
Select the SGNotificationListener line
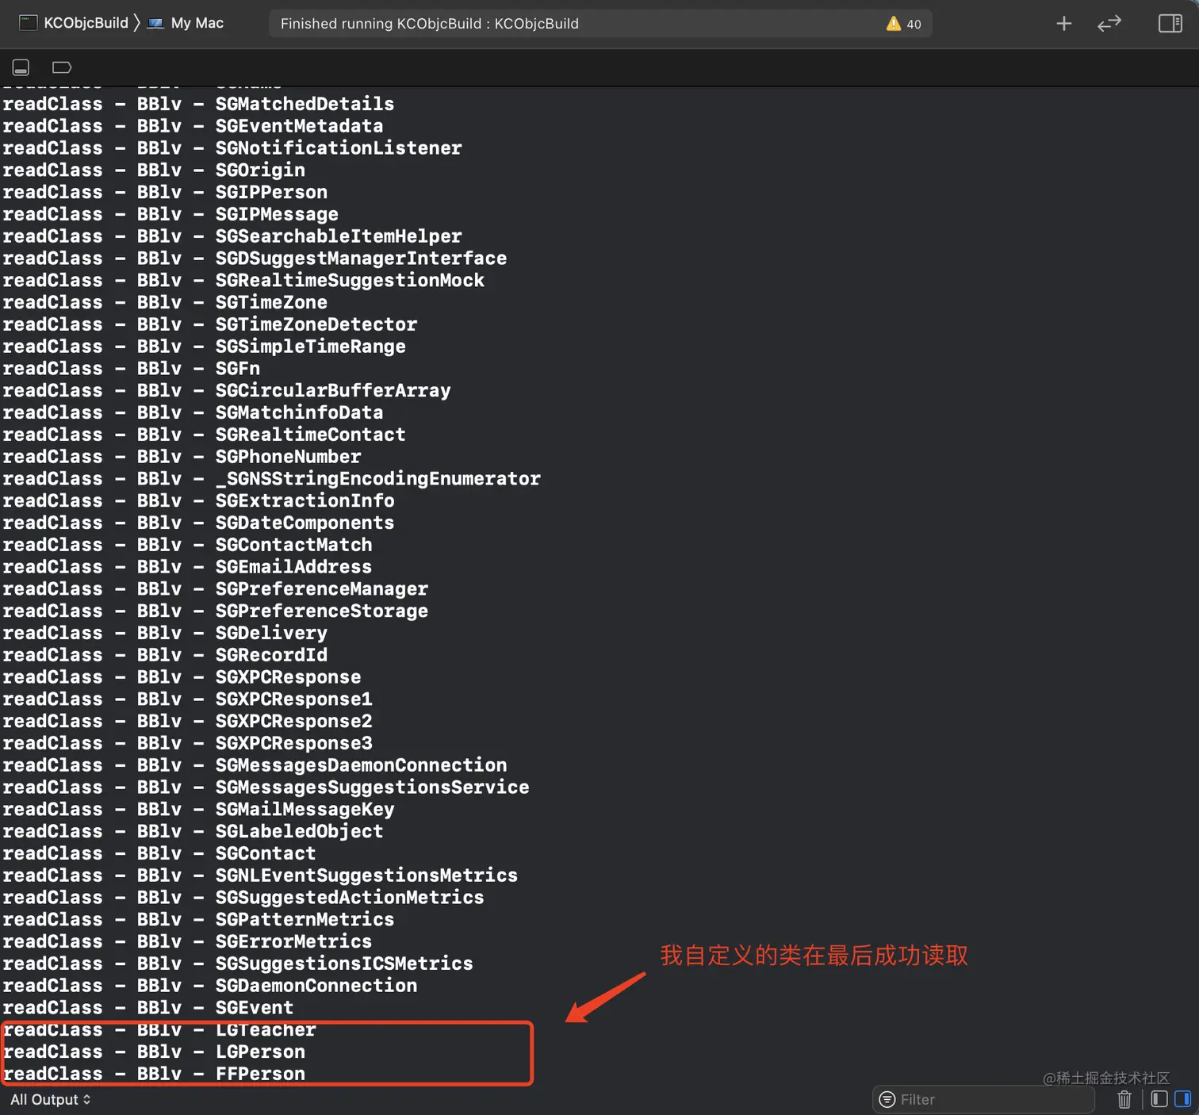[x=232, y=148]
